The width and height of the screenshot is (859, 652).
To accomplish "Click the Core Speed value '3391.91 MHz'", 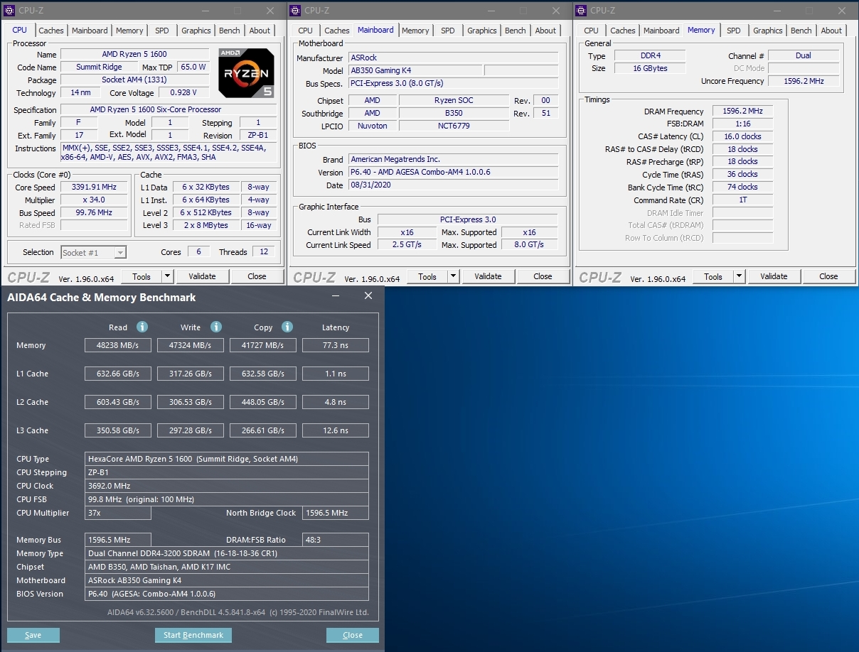I will point(95,188).
